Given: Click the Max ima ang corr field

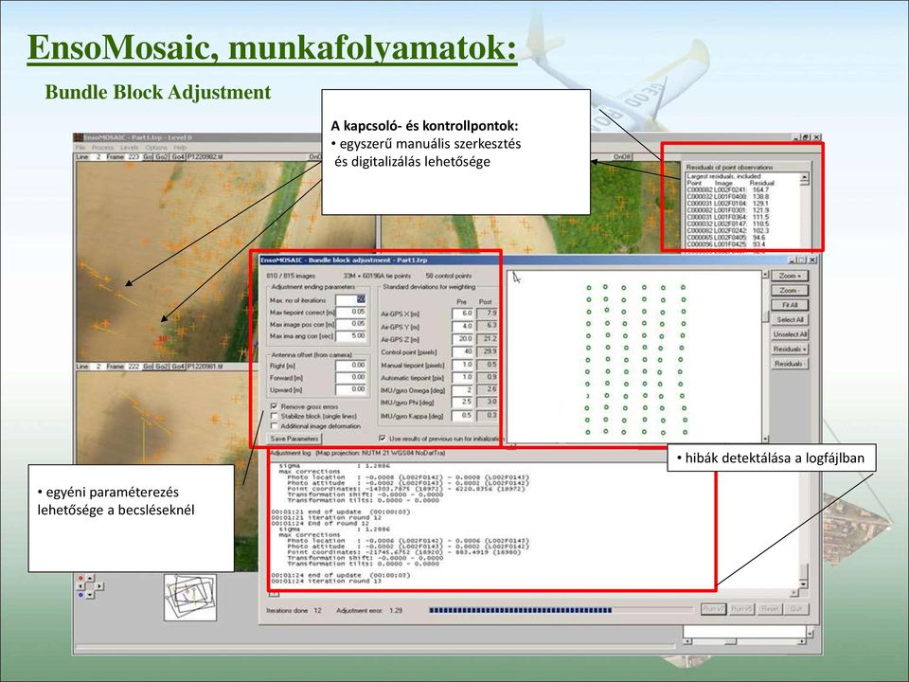Looking at the screenshot, I should point(351,335).
